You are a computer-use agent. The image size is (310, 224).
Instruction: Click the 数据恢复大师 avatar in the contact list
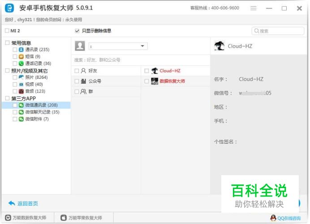[155, 81]
